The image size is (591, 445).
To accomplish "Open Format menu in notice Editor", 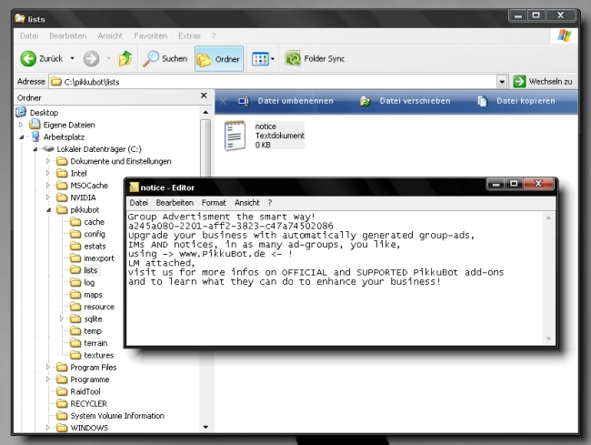I will pyautogui.click(x=214, y=202).
